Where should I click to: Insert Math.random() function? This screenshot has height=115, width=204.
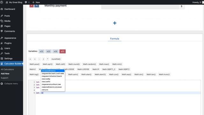[x=89, y=64]
